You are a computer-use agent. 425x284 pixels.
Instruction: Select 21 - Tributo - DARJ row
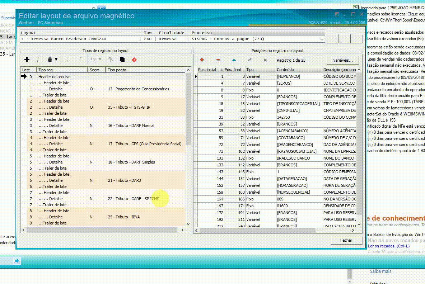103,180
